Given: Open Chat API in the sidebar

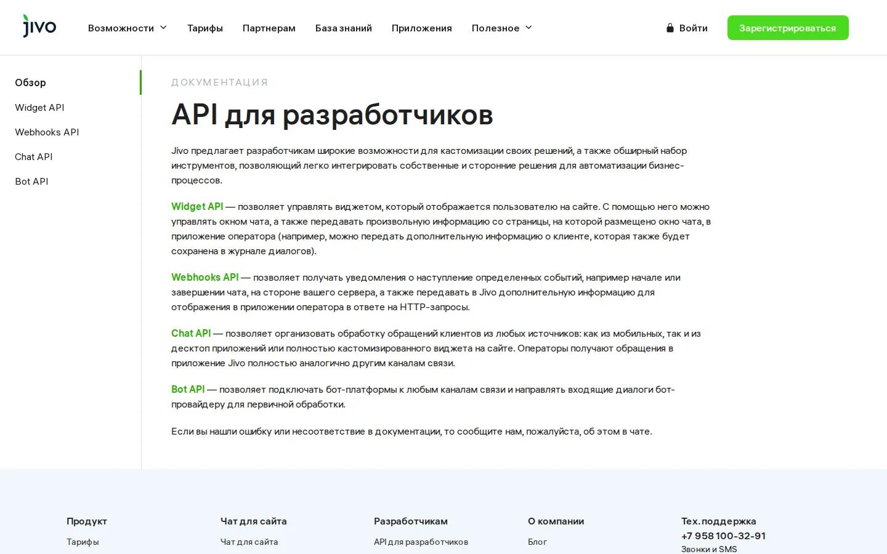Looking at the screenshot, I should [34, 156].
